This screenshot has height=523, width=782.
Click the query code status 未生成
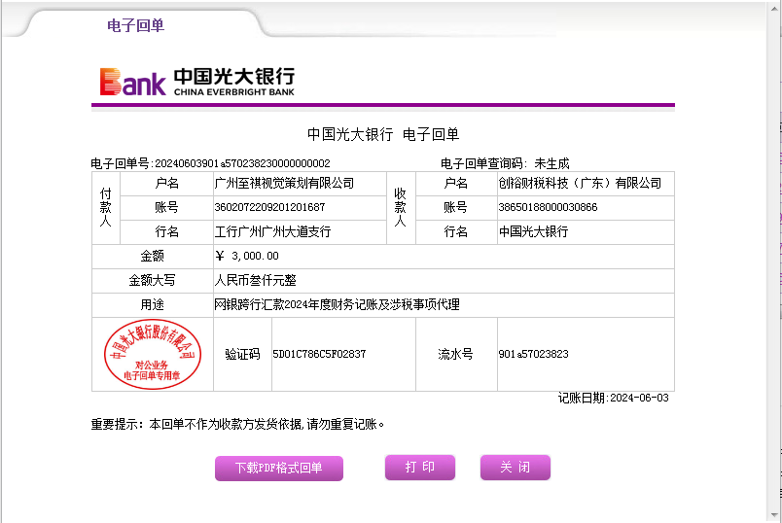[x=551, y=163]
